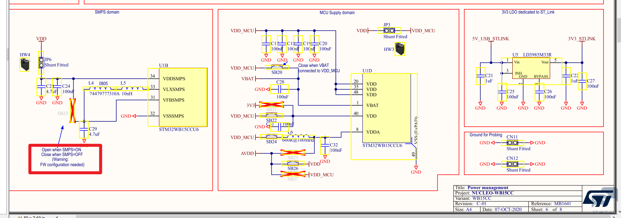Select capacitor C28 symbol

280,89
